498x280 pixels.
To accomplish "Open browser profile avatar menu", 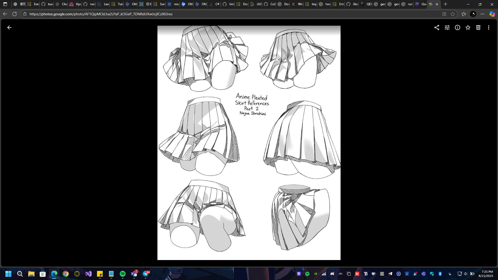I will [473, 14].
